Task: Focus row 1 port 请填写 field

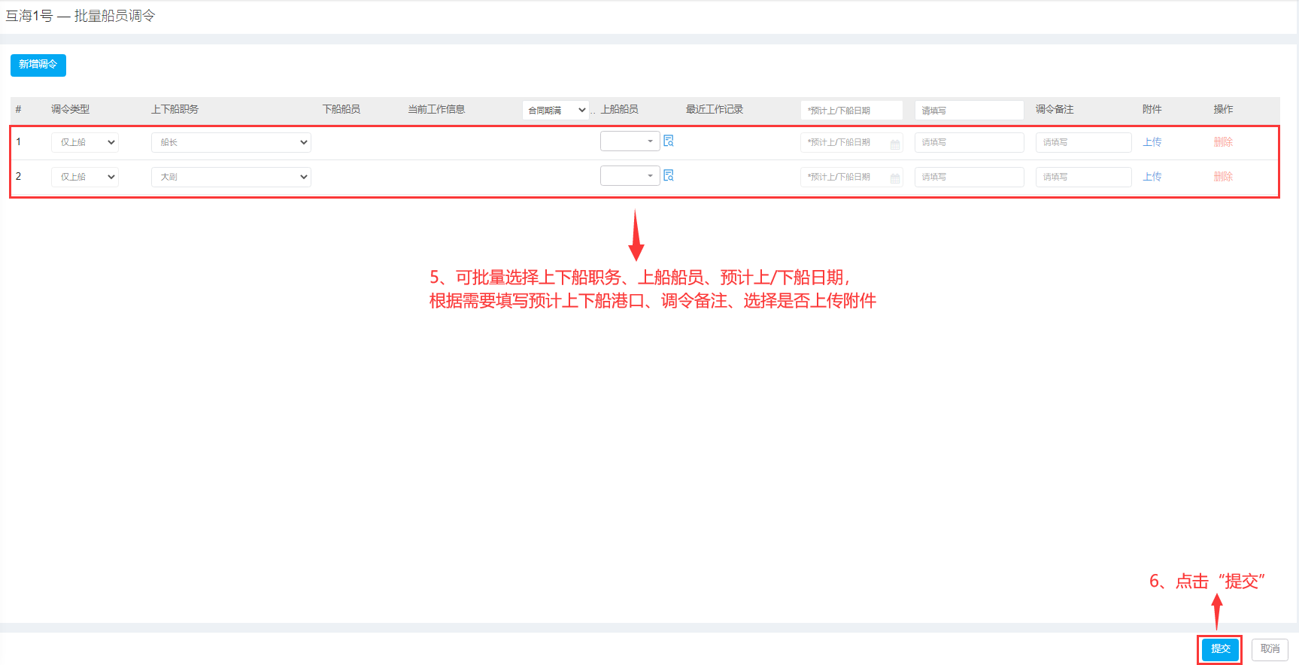Action: [x=969, y=142]
